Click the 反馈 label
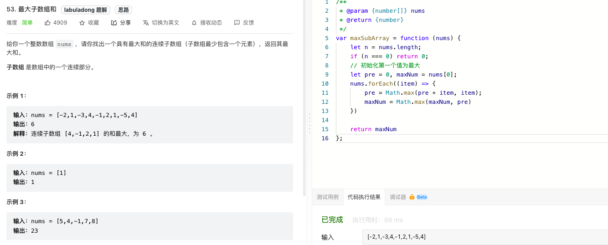608x245 pixels. tap(248, 22)
